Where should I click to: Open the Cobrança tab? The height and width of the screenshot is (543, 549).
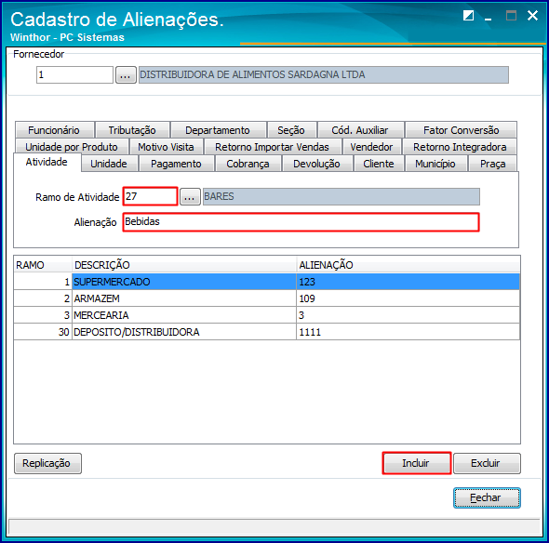(x=248, y=164)
